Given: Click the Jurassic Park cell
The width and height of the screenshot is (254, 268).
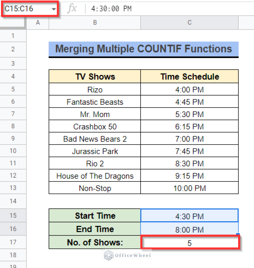Looking at the screenshot, I should tap(95, 151).
